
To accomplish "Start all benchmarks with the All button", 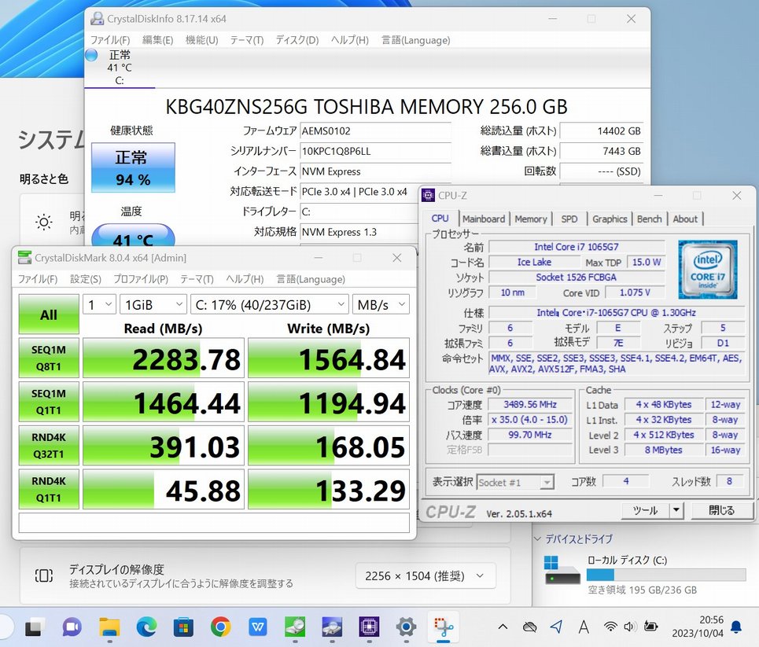I will click(49, 314).
